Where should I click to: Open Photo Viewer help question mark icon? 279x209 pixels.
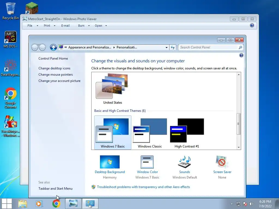tap(252, 25)
